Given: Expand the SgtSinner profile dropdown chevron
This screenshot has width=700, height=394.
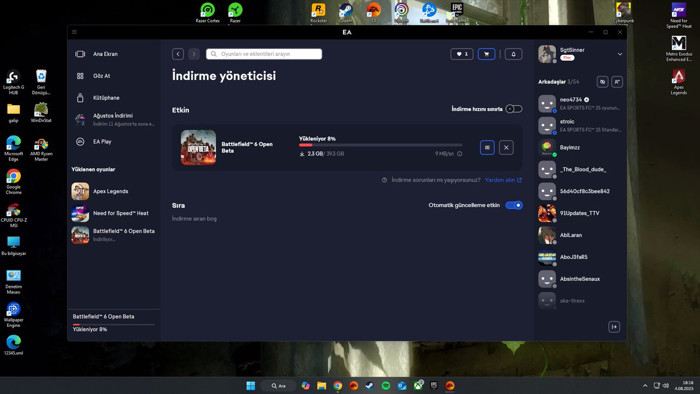Looking at the screenshot, I should pos(619,54).
